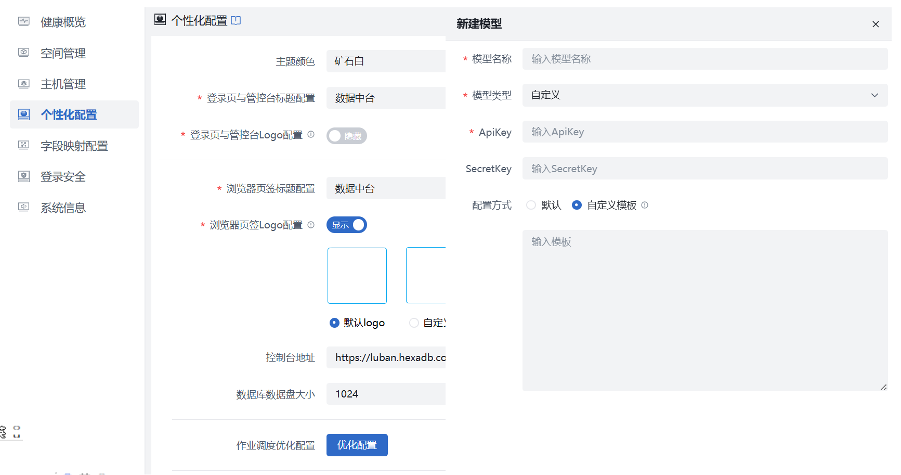Viewport: 901px width, 475px height.
Task: Click the documentation book icon beside 个性化配置
Action: 237,19
